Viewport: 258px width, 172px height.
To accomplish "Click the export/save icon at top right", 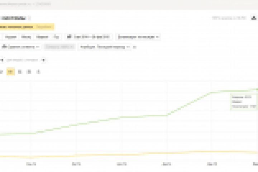I will pos(255,17).
